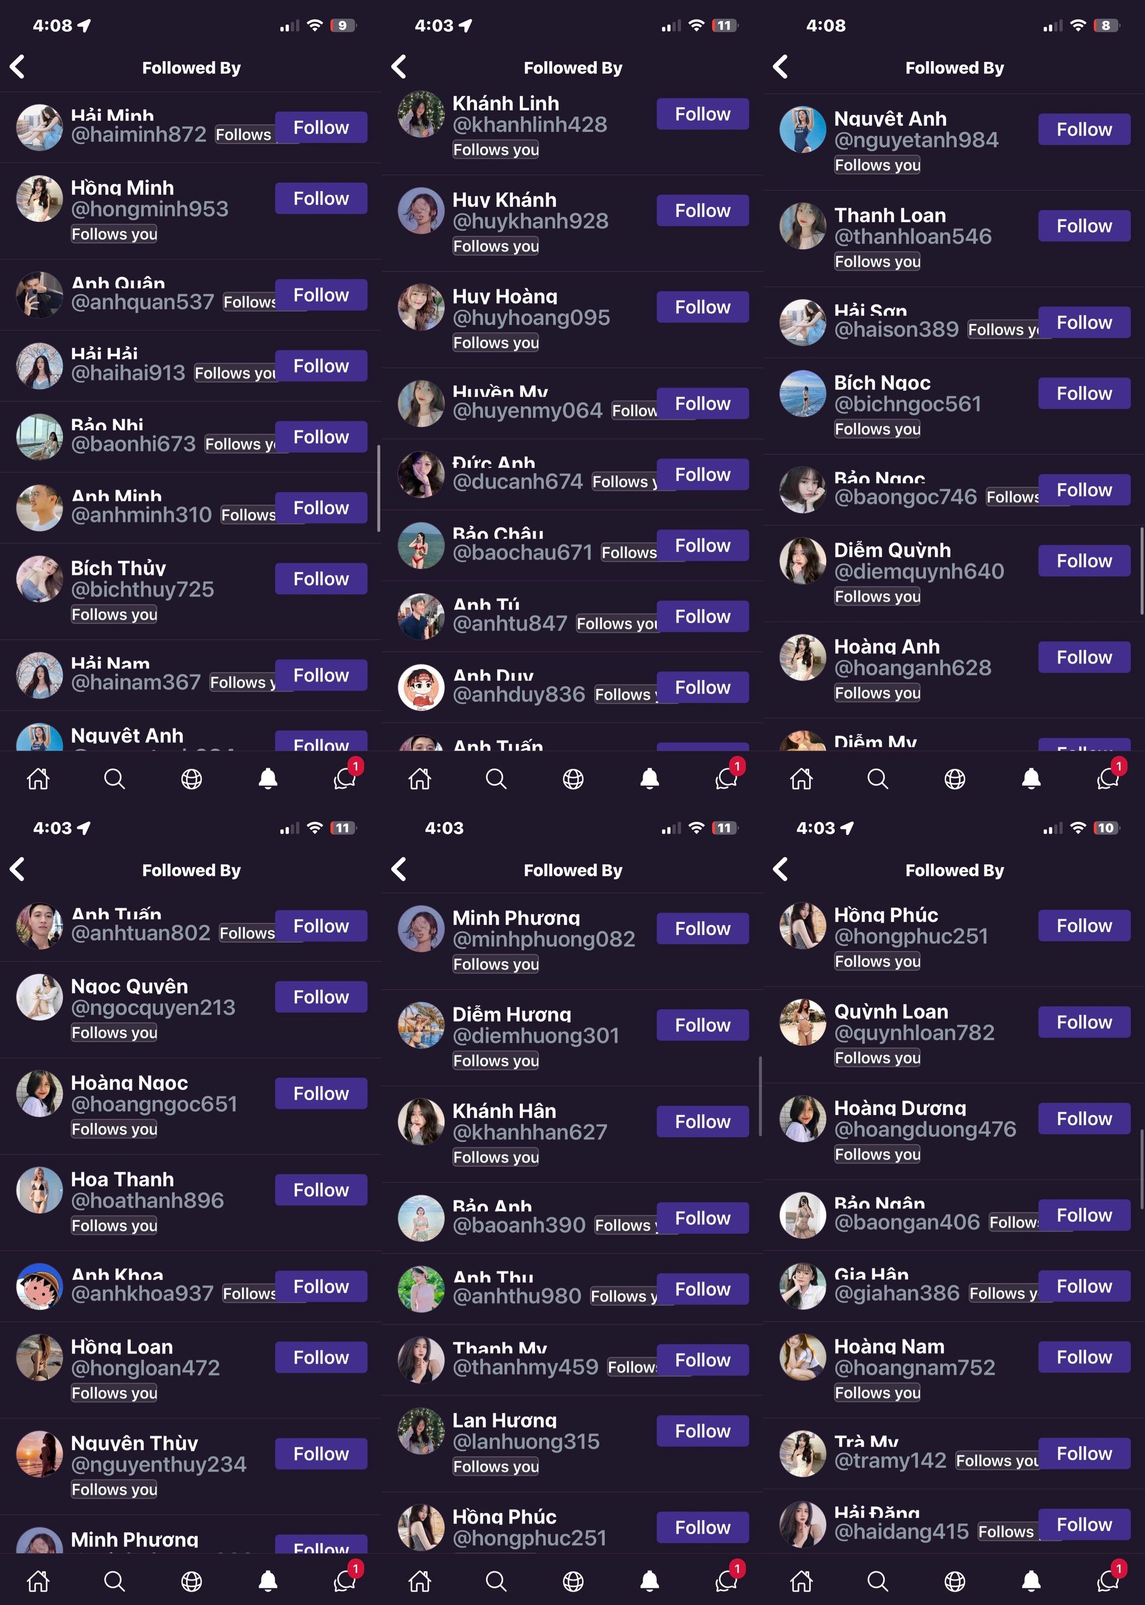The image size is (1145, 1605).
Task: Follow Hoàng Nam @hoangnam752
Action: 1084,1357
